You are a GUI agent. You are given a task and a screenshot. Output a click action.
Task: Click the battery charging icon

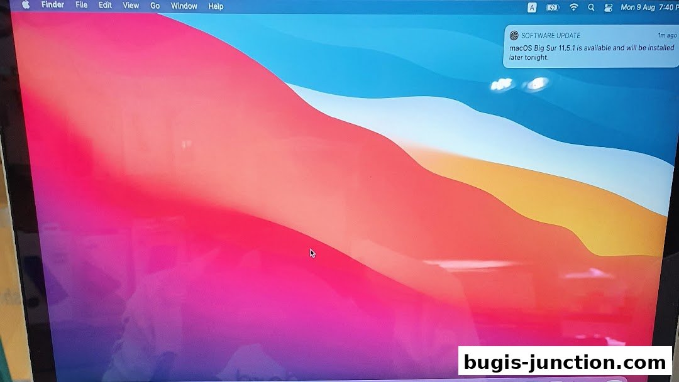point(553,8)
